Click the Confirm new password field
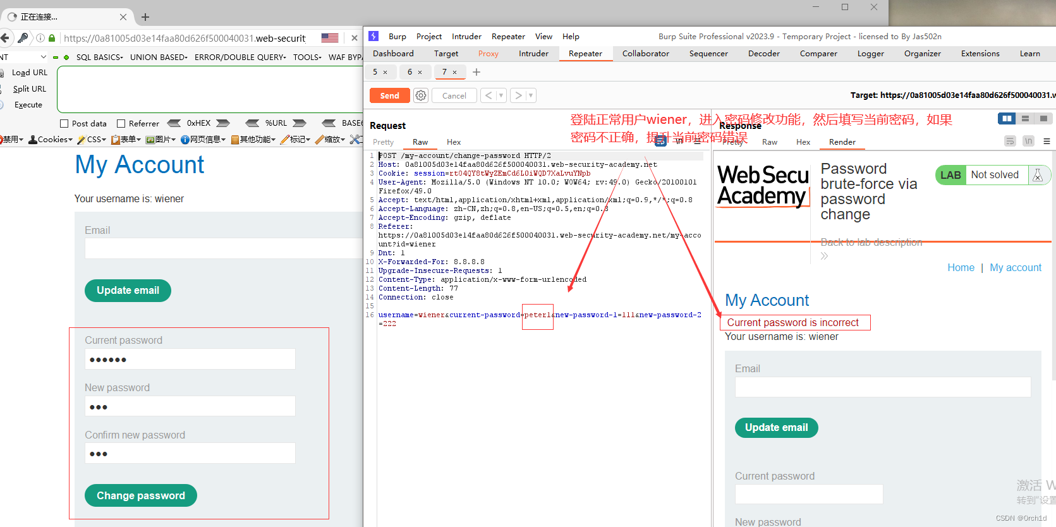 coord(190,453)
